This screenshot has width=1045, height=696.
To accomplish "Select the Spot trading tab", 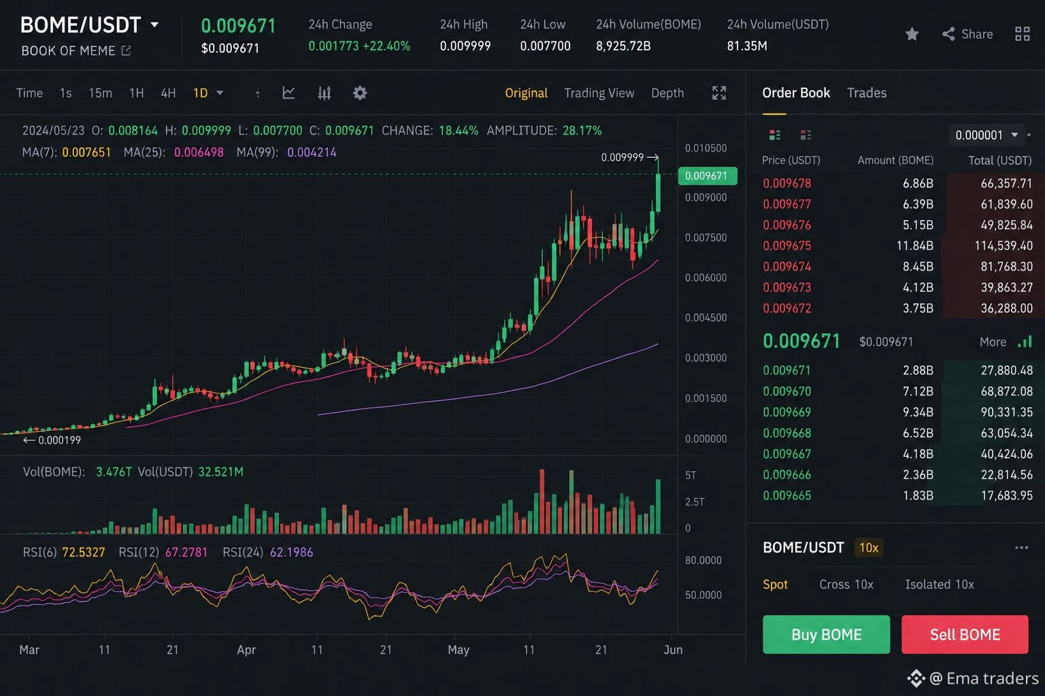I will [775, 585].
